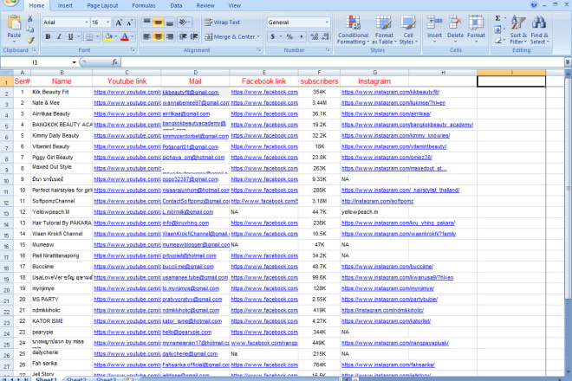The image size is (572, 381).
Task: Open info@kruyhing.com mail link
Action: click(x=185, y=223)
